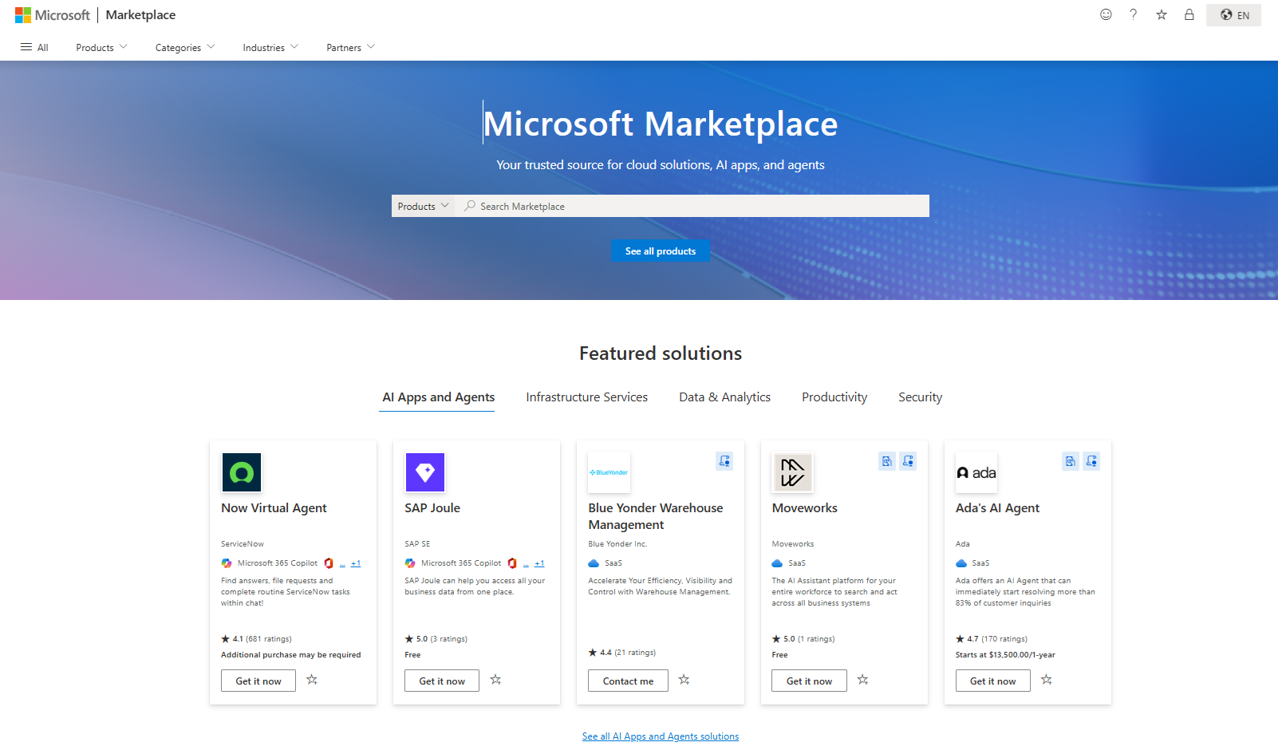Click the Now Virtual Agent logo
1278x746 pixels.
coord(242,472)
